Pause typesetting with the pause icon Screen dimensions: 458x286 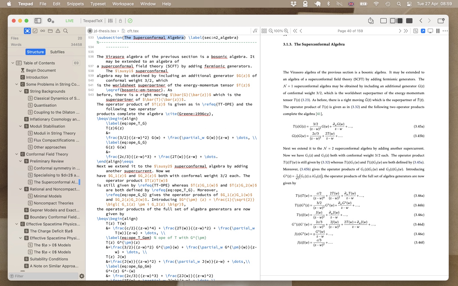pyautogui.click(x=438, y=31)
